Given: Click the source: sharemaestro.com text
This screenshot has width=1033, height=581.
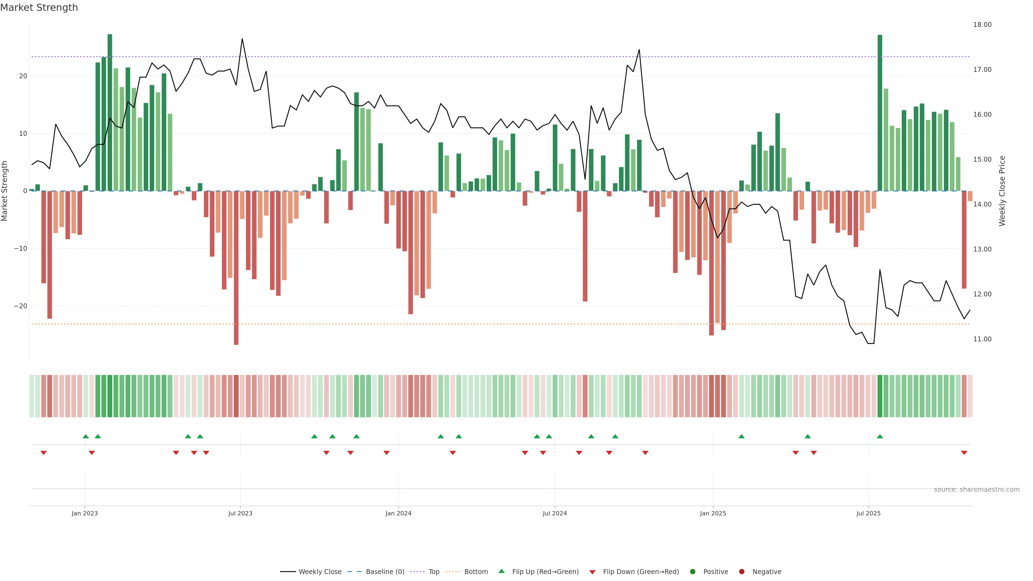Looking at the screenshot, I should pos(977,490).
